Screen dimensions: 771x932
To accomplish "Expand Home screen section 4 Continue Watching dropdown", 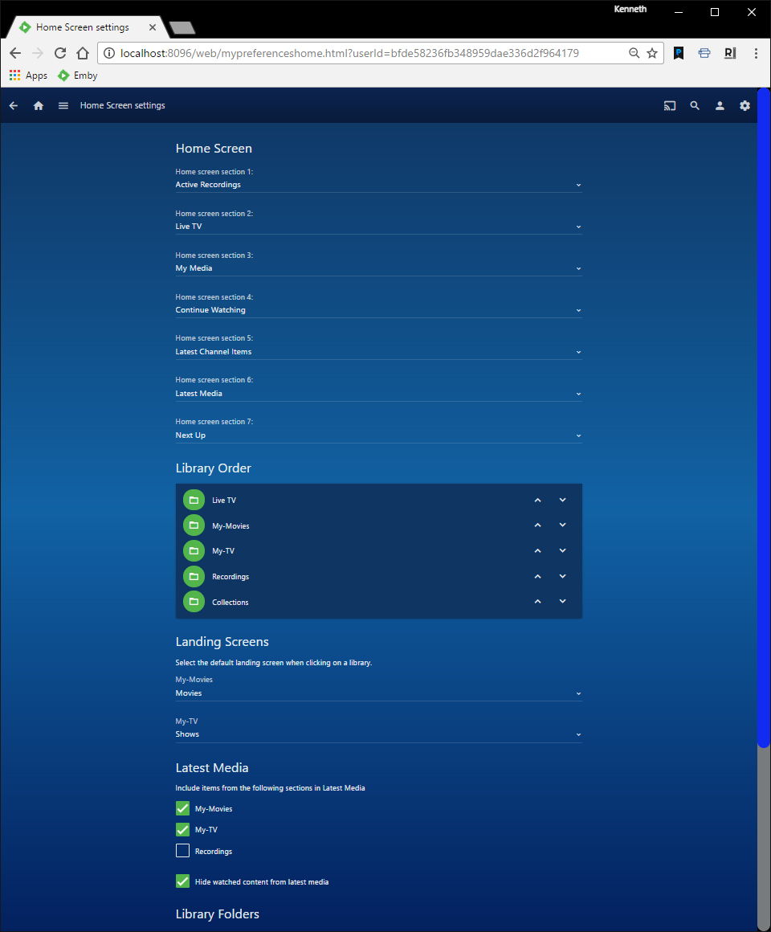I will pyautogui.click(x=378, y=310).
